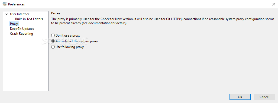The width and height of the screenshot is (278, 103).
Task: Select the Auto-detect the system proxy radio button
Action: 53,41
